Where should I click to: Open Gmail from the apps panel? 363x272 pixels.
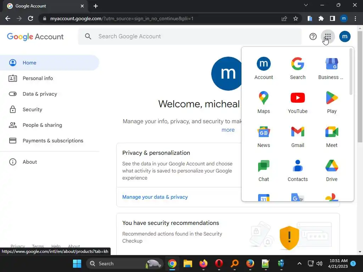(297, 136)
